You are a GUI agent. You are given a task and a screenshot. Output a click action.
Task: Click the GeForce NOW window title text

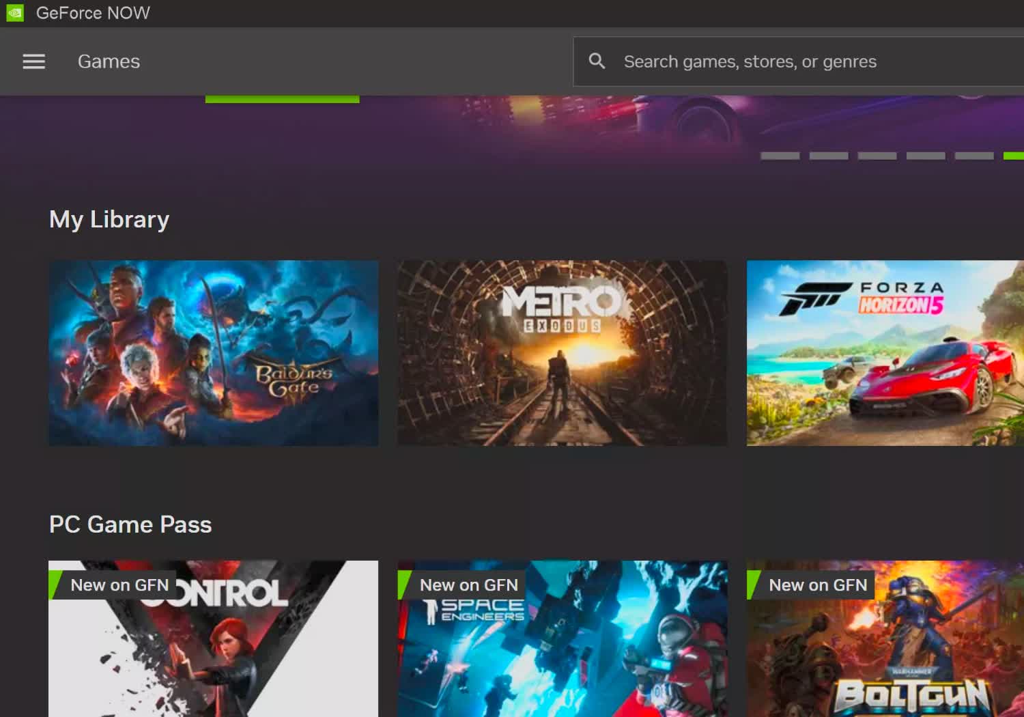tap(93, 13)
